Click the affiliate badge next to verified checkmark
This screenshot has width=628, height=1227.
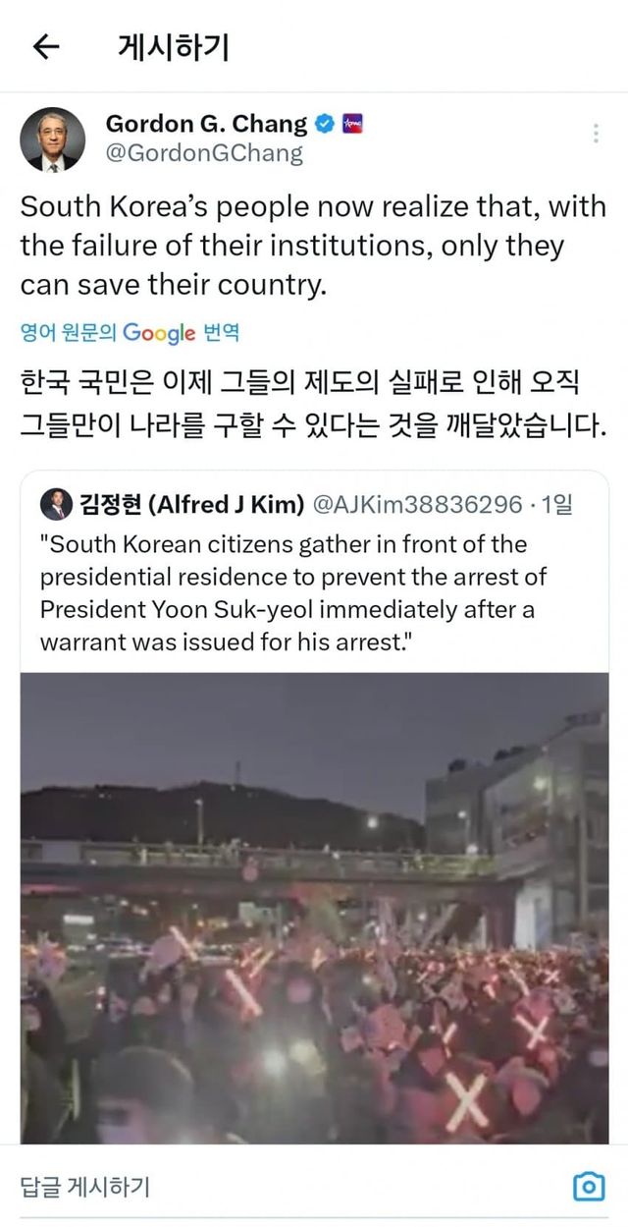[x=352, y=125]
